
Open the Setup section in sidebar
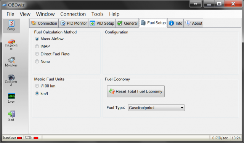click(x=11, y=26)
